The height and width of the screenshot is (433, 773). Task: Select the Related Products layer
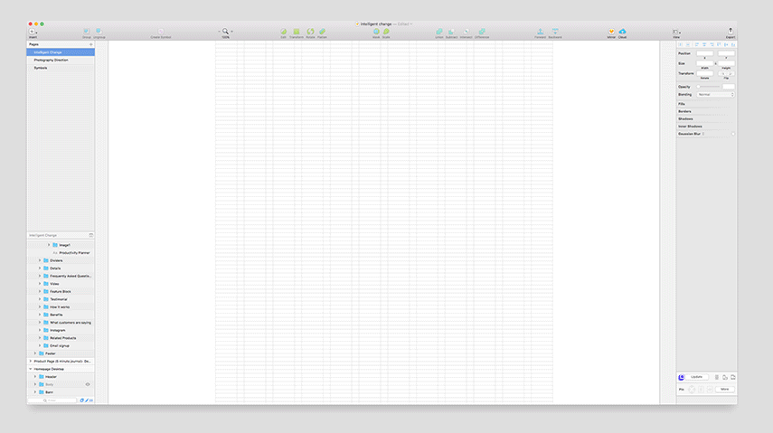pos(61,338)
